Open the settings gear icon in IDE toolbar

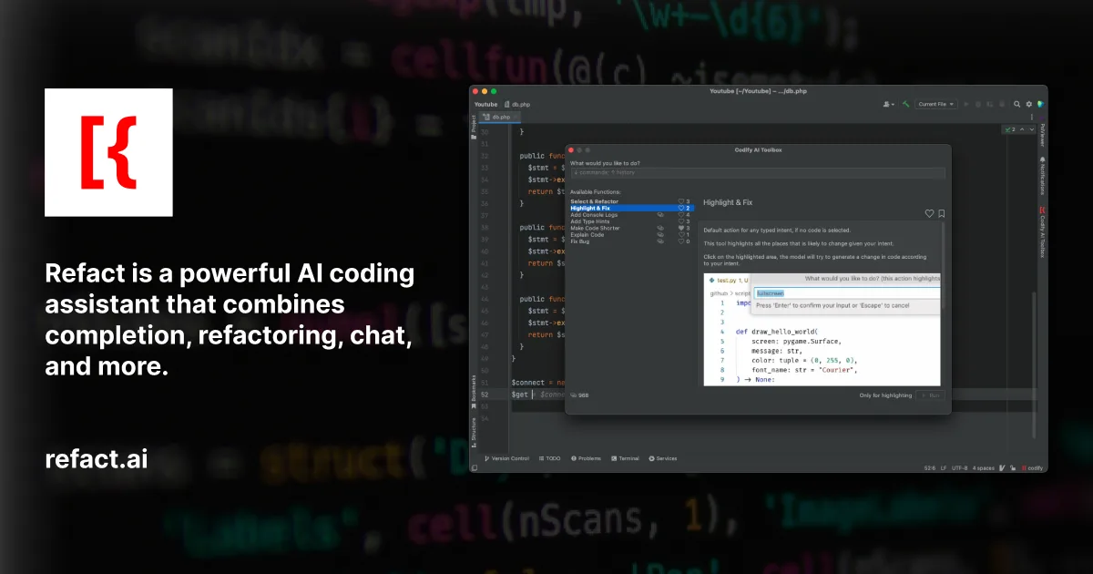click(x=1029, y=105)
